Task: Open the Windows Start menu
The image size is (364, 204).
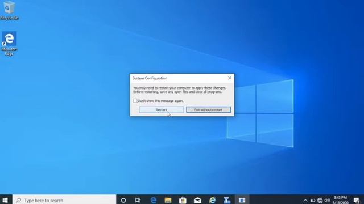Action: point(5,200)
